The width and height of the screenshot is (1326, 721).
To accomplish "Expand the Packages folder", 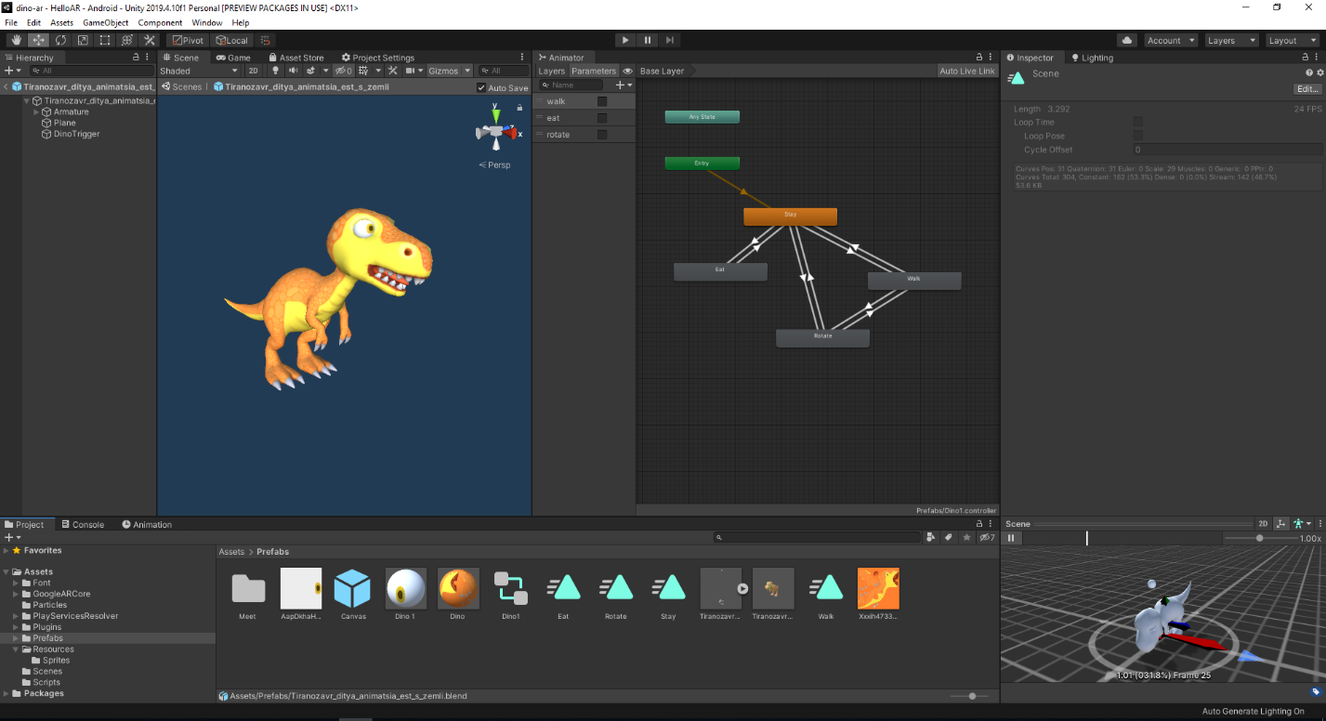I will click(7, 693).
